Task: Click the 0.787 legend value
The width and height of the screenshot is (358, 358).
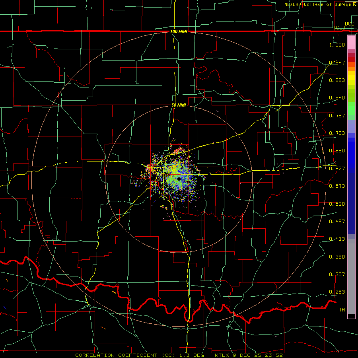Action: tap(337, 115)
